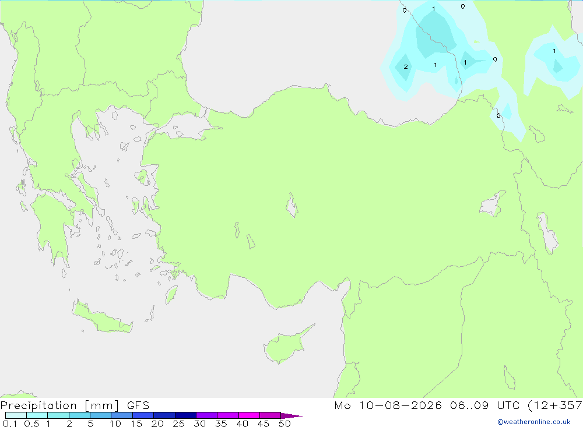Select the legend swatch between 15 and 20
The image size is (583, 427).
click(x=143, y=415)
